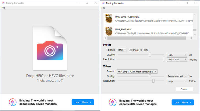Click Videos Resolution value 73.2%

coord(192,81)
